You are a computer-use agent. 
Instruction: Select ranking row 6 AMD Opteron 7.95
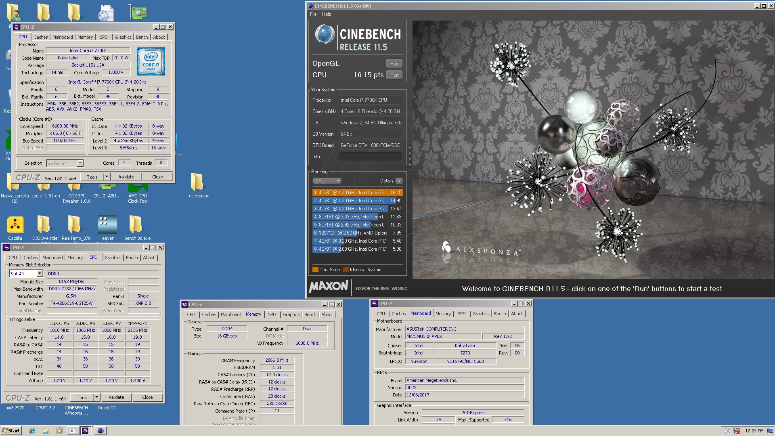pyautogui.click(x=358, y=233)
